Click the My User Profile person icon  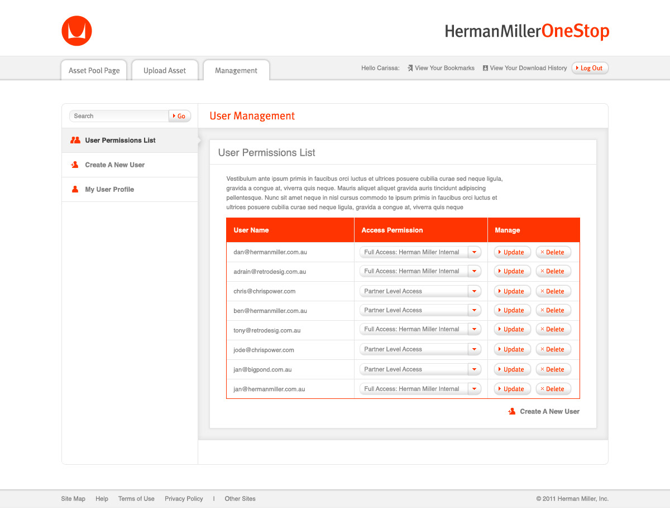click(75, 190)
